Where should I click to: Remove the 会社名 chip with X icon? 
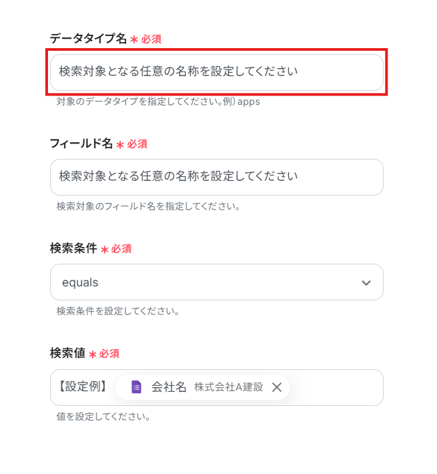[x=277, y=387]
